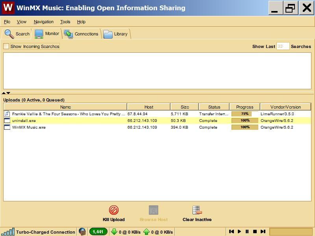315x236 pixels.
Task: Click the 100% progress bar for uninstall.exe
Action: click(x=245, y=121)
